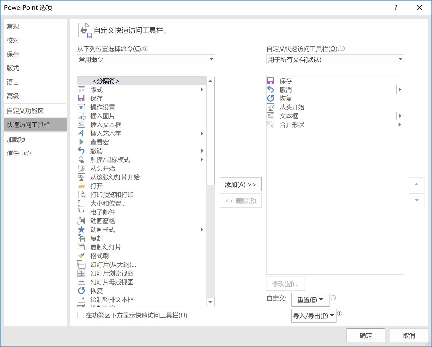Open the 信任中心 category
Viewport: 432px width, 347px height.
(x=35, y=153)
